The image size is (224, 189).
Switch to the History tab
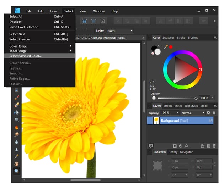tap(173, 152)
